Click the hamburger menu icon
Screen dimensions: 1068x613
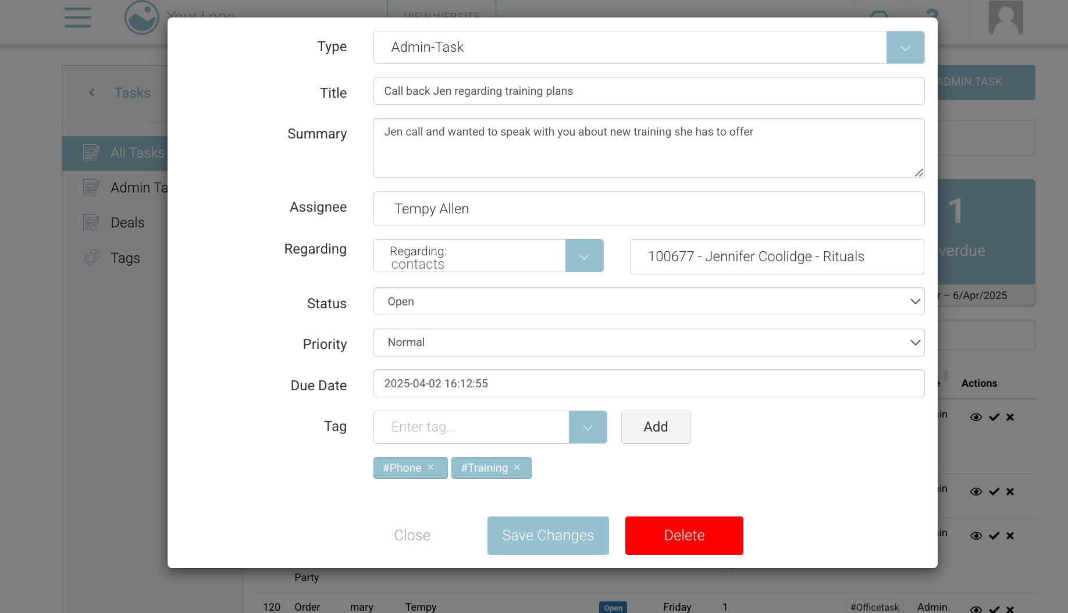pyautogui.click(x=78, y=17)
